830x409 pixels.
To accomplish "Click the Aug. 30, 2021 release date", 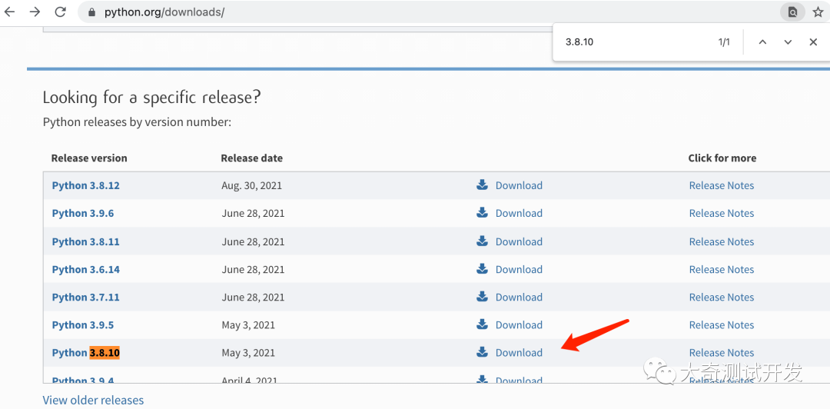I will tap(252, 186).
